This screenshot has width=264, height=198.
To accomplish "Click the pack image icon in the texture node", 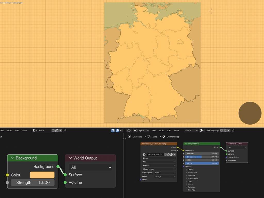I will tap(172, 154).
